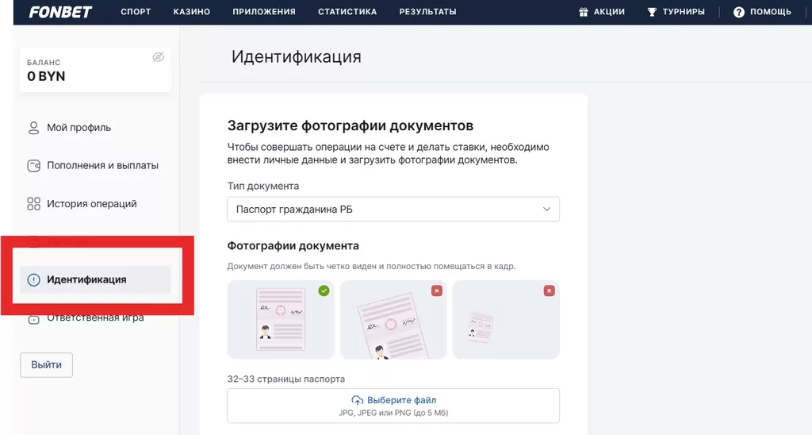Click the 32–33 страницы паспорта label
The image size is (812, 435).
(285, 379)
